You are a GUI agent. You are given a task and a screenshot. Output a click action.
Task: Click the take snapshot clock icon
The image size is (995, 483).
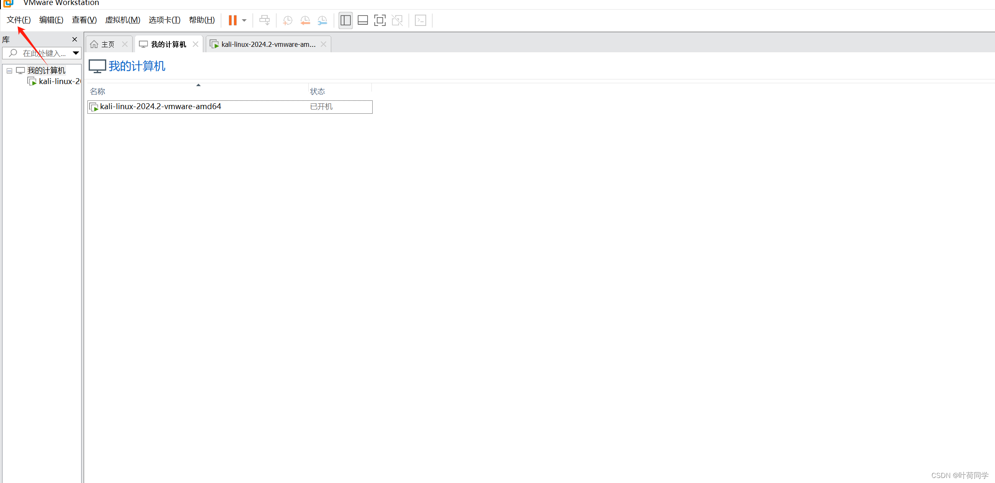[x=287, y=20]
